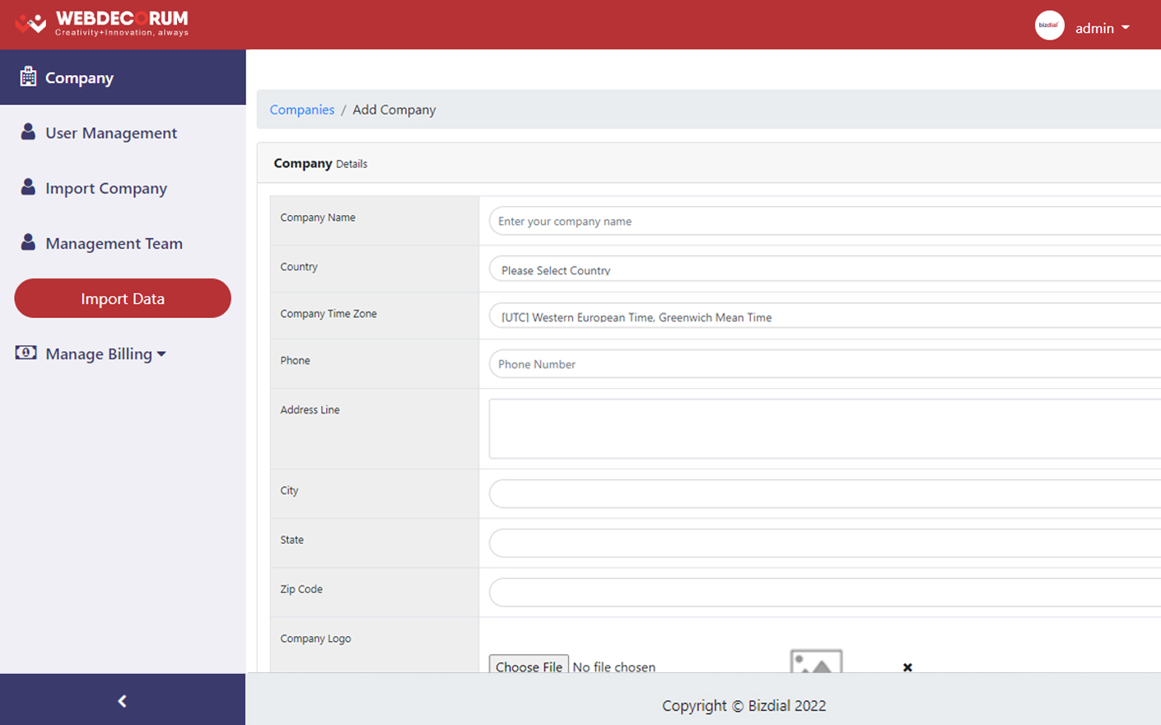This screenshot has height=725, width=1161.
Task: Click the Copyright Bizdial 2022 footer text
Action: [744, 705]
